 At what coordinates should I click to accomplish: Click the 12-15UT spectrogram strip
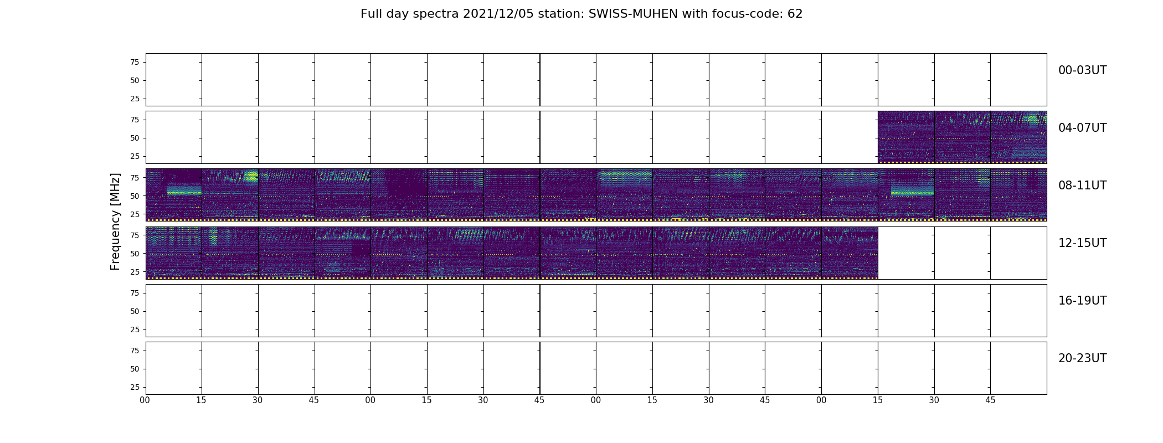click(x=512, y=253)
